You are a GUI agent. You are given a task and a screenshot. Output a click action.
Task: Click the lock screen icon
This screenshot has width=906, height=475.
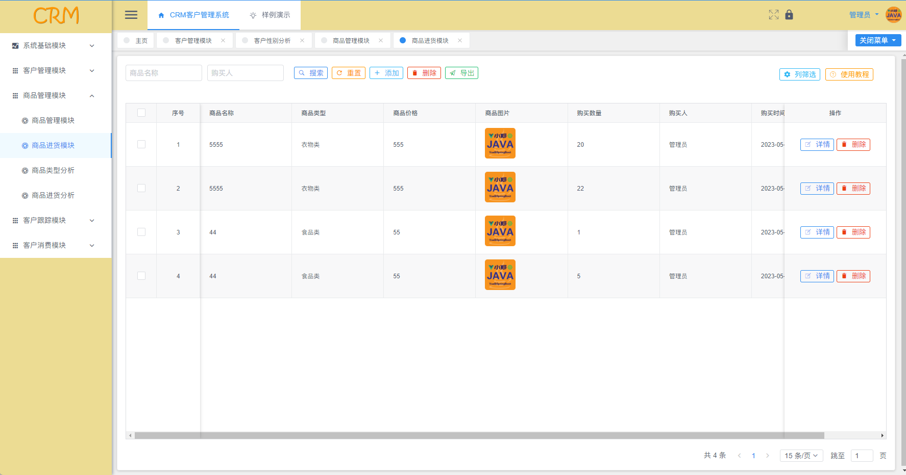click(x=789, y=15)
